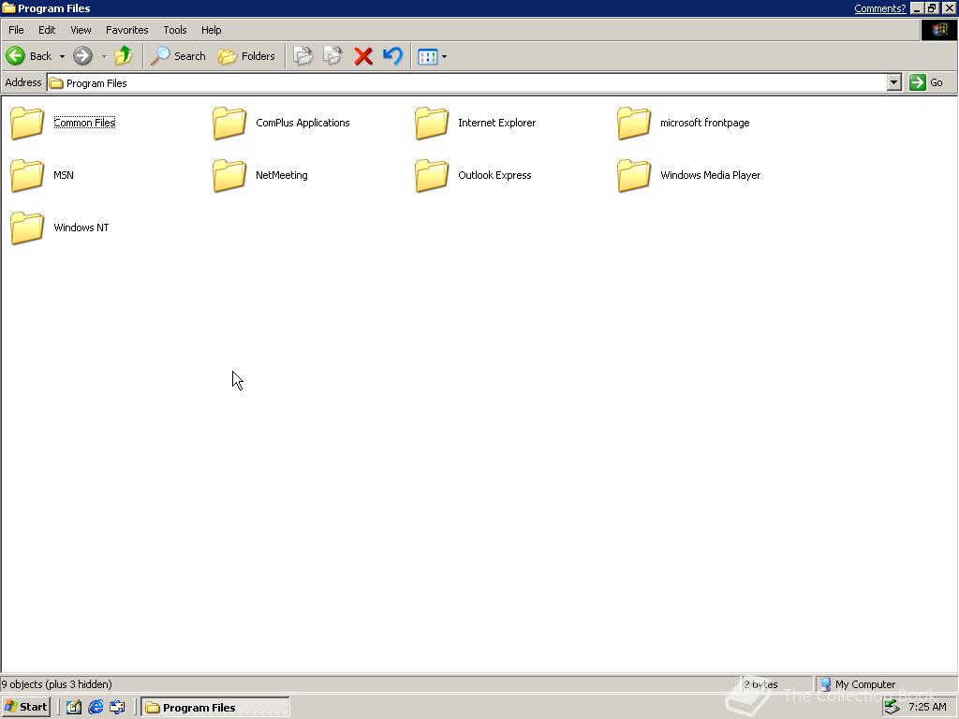Click the Move To toolbar icon

(x=302, y=56)
